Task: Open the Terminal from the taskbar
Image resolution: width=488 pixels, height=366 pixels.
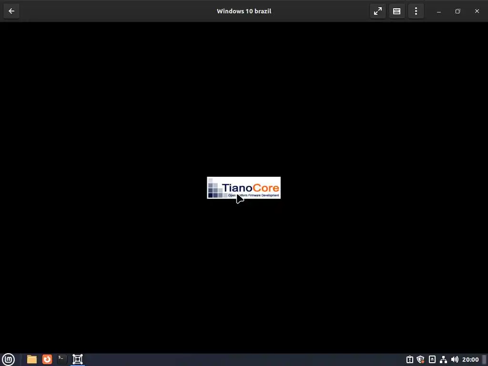Action: pyautogui.click(x=62, y=359)
